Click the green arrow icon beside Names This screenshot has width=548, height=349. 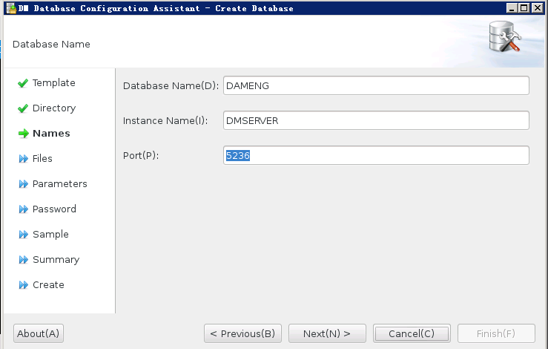click(24, 134)
